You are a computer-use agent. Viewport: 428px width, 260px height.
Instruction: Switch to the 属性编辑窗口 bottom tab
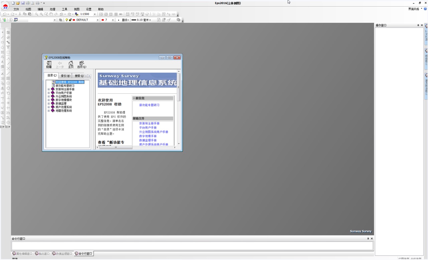[x=23, y=254]
